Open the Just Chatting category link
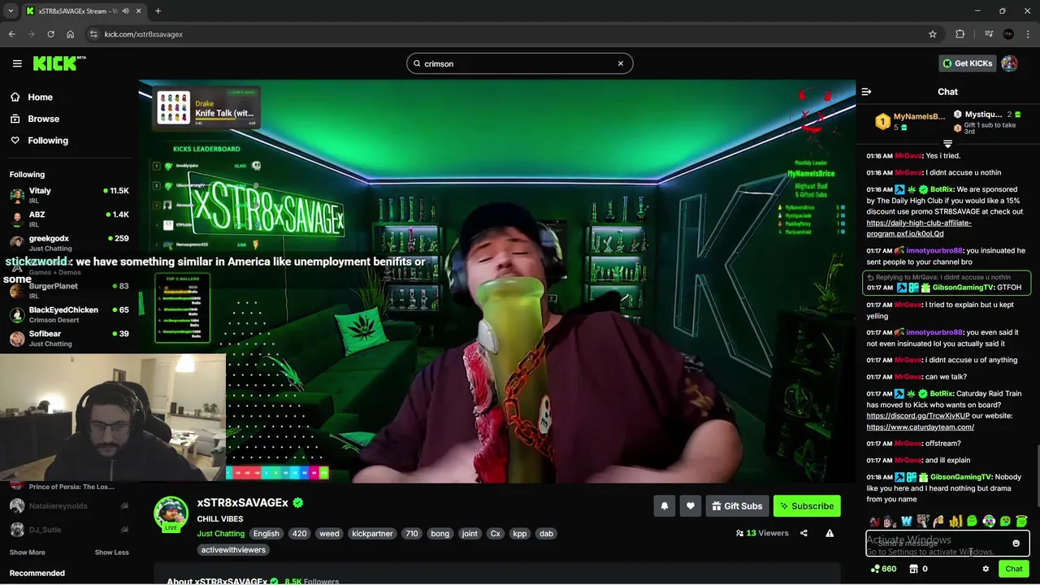1040x585 pixels. 220,534
